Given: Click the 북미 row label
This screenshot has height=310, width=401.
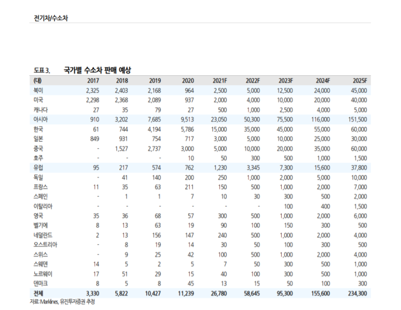Looking at the screenshot, I should (x=38, y=91).
